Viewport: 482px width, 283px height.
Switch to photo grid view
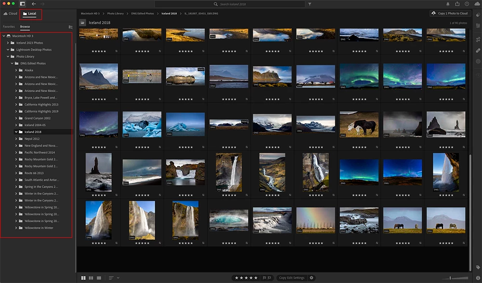point(84,278)
